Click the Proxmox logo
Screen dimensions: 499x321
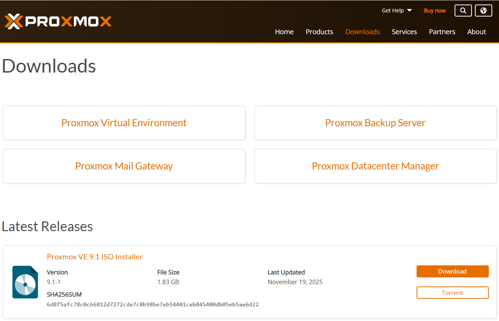tap(58, 21)
